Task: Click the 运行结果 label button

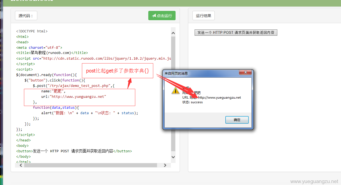Action: pos(204,16)
